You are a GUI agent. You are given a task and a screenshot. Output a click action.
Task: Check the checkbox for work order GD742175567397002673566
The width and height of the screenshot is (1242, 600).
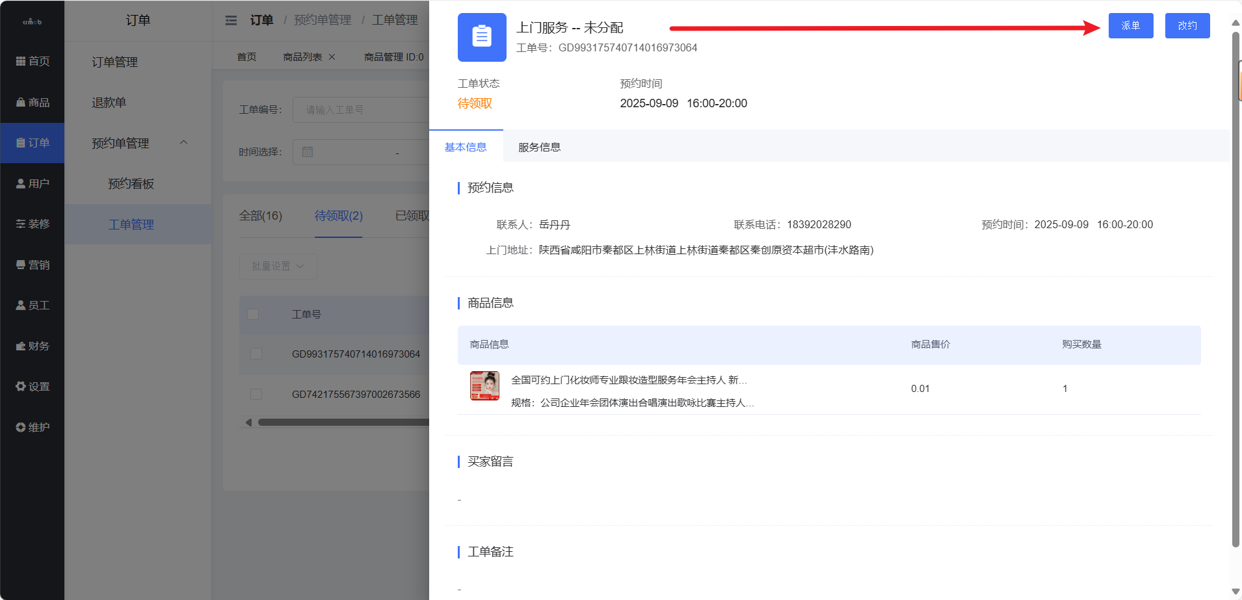pos(256,394)
